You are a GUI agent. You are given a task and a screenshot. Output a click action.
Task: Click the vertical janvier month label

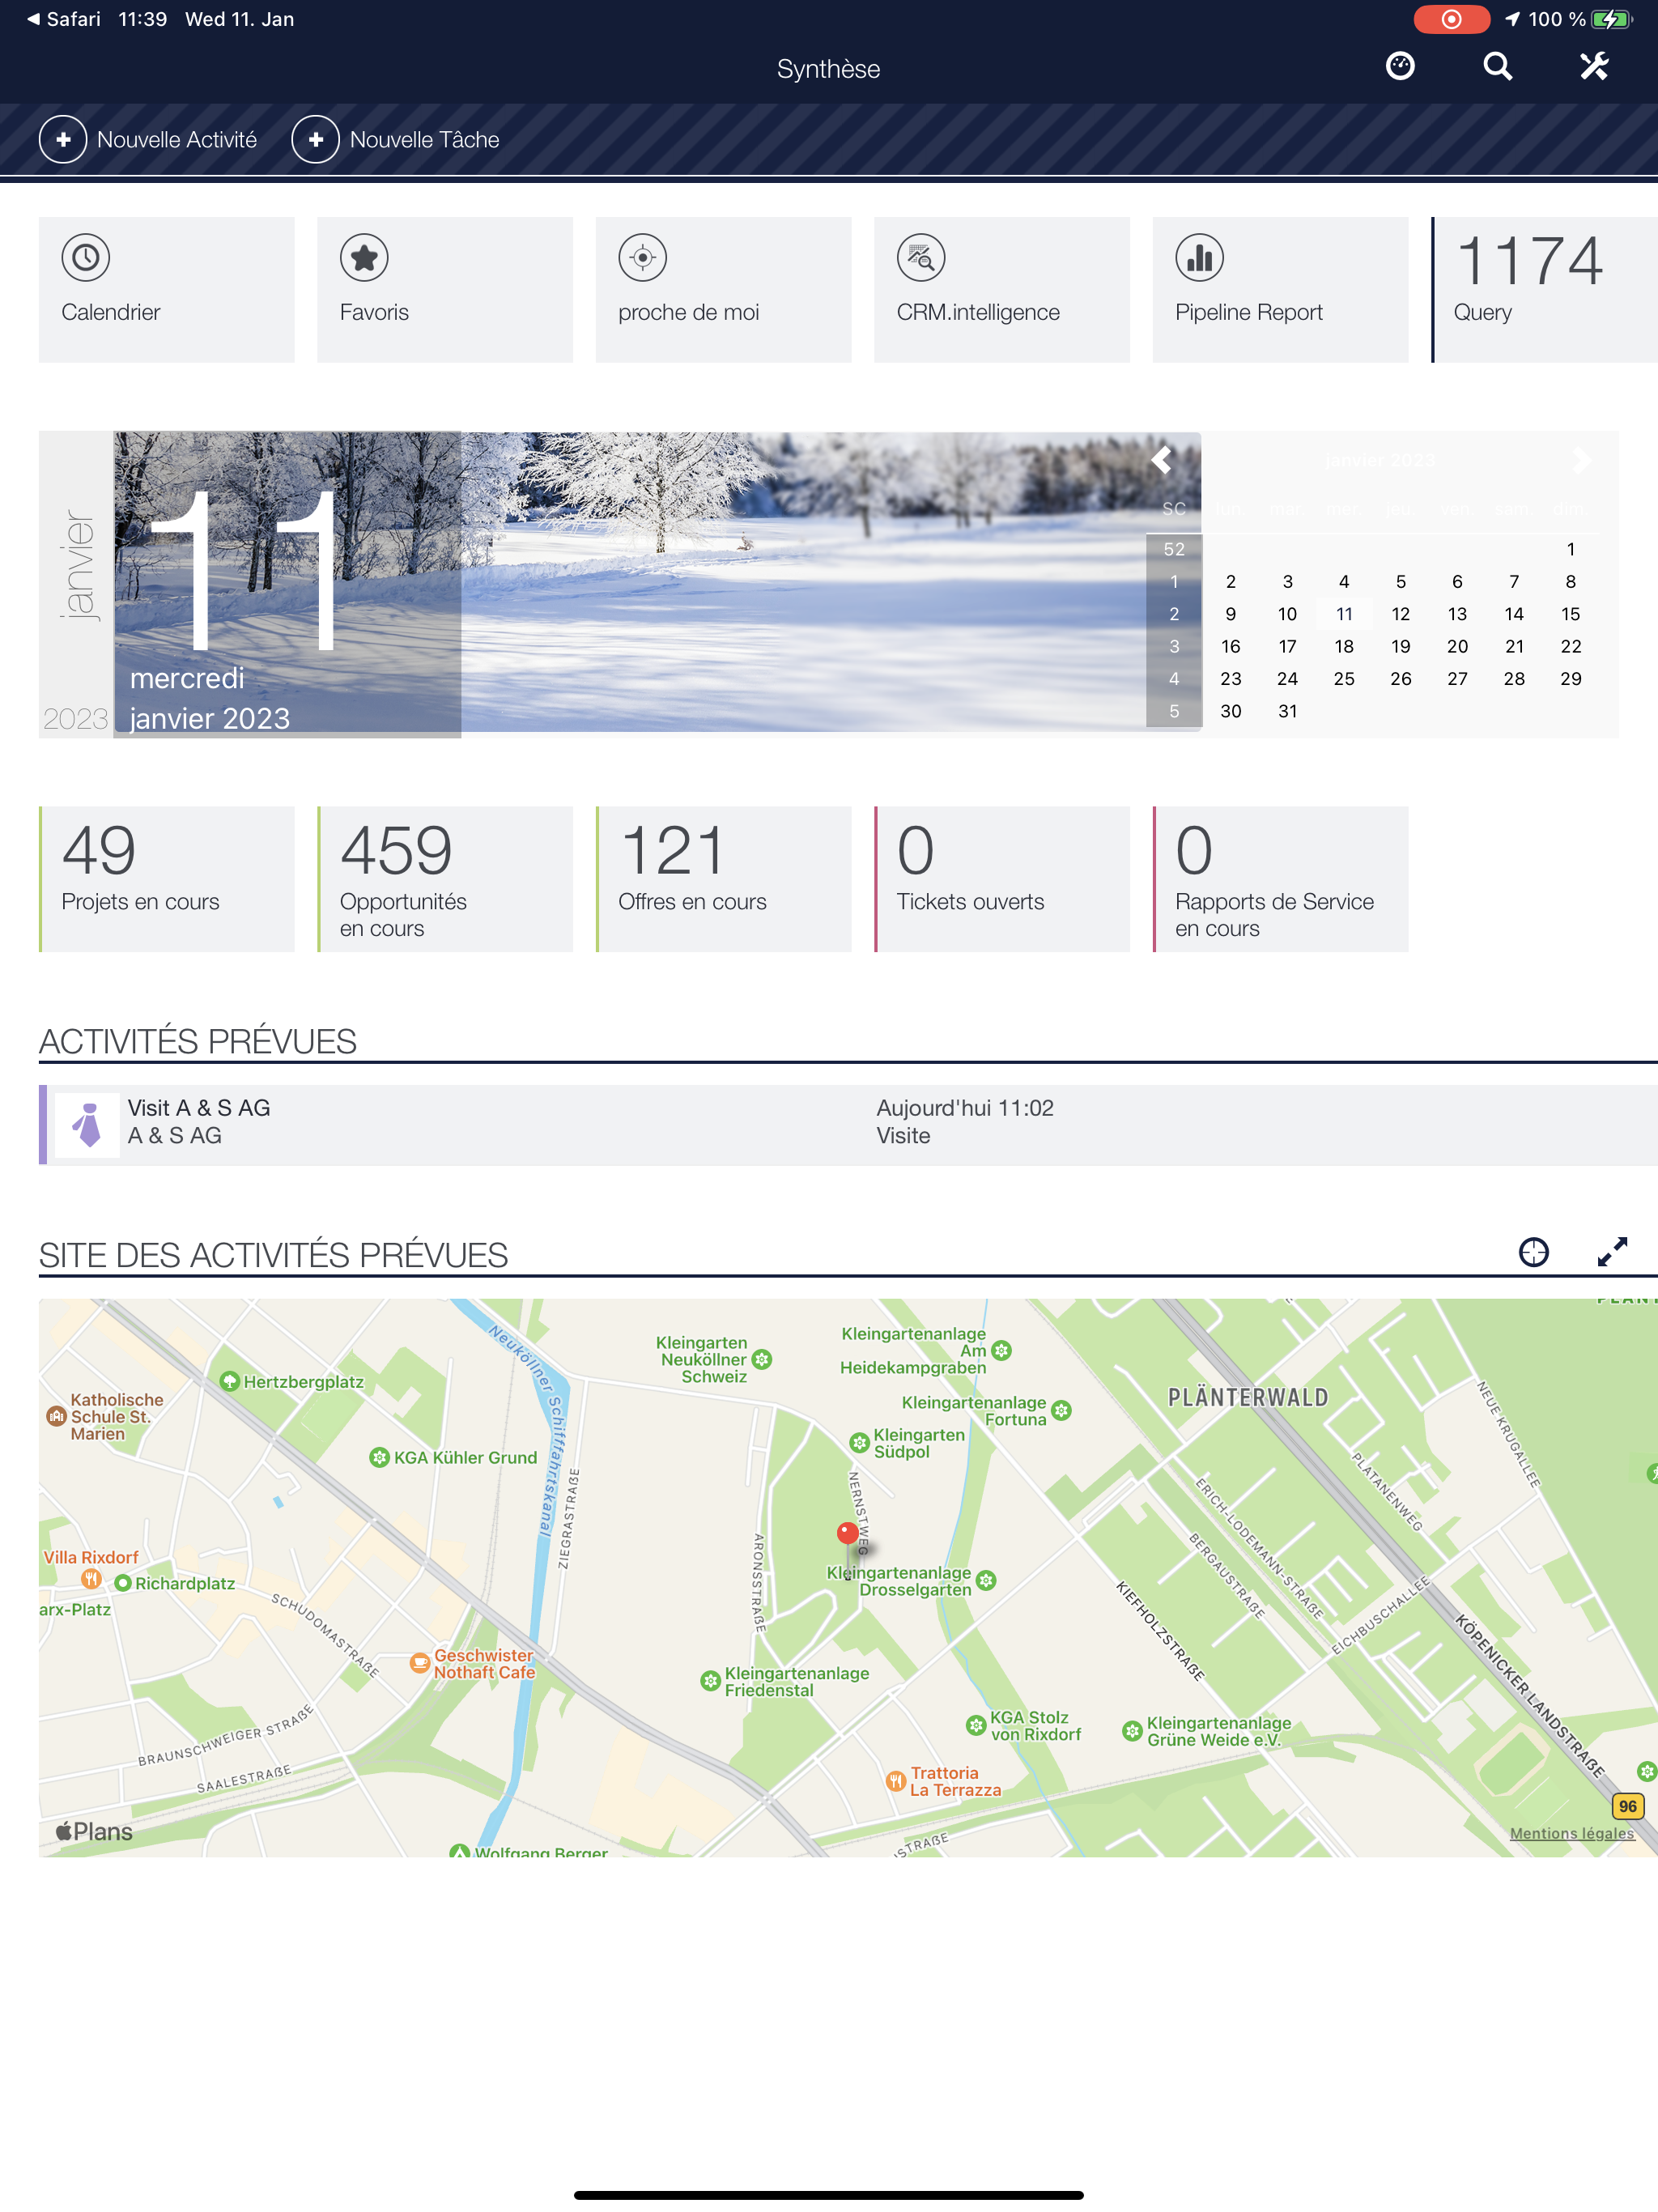77,566
